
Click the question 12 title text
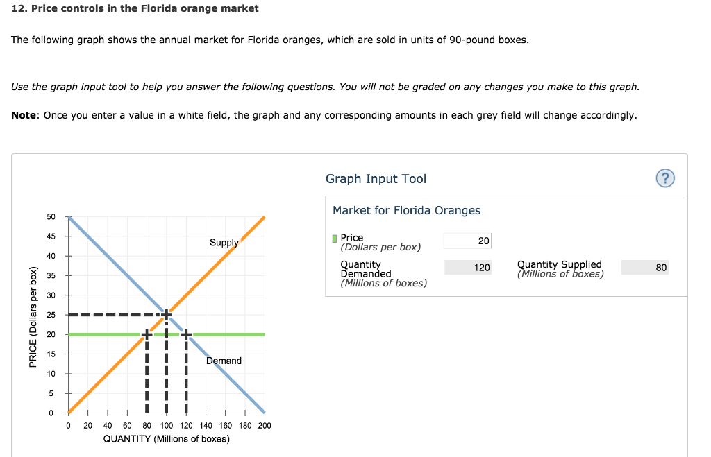click(134, 8)
